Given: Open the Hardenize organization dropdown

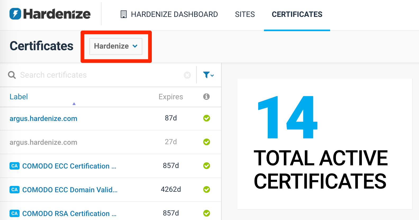Looking at the screenshot, I should (116, 46).
